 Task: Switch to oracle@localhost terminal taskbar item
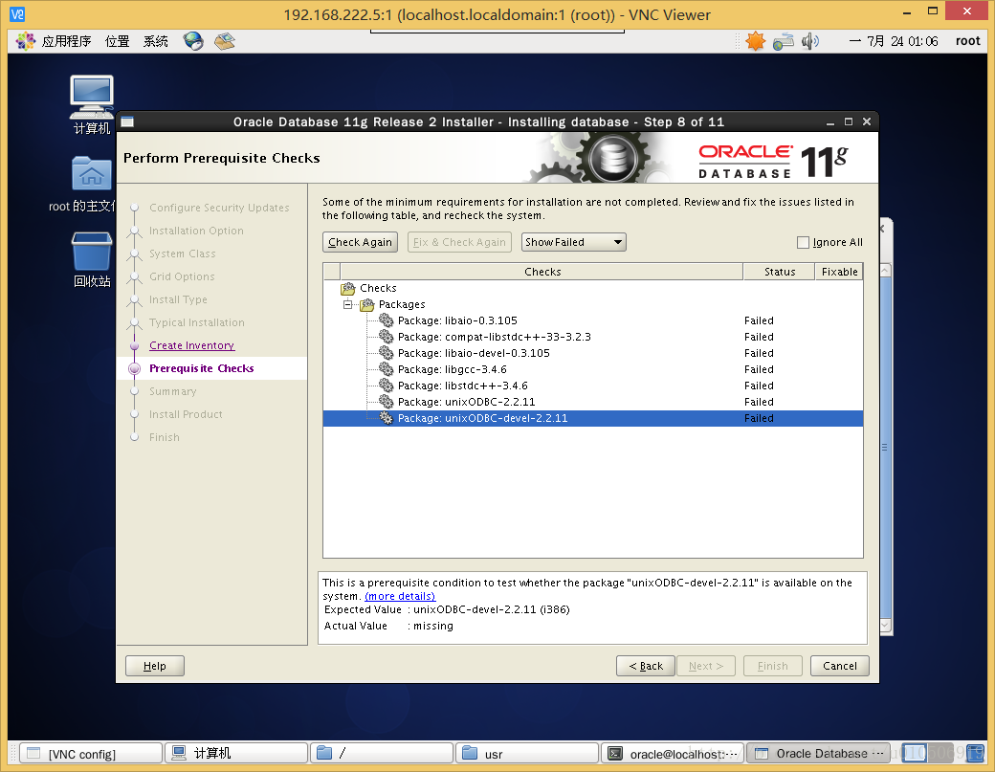672,754
